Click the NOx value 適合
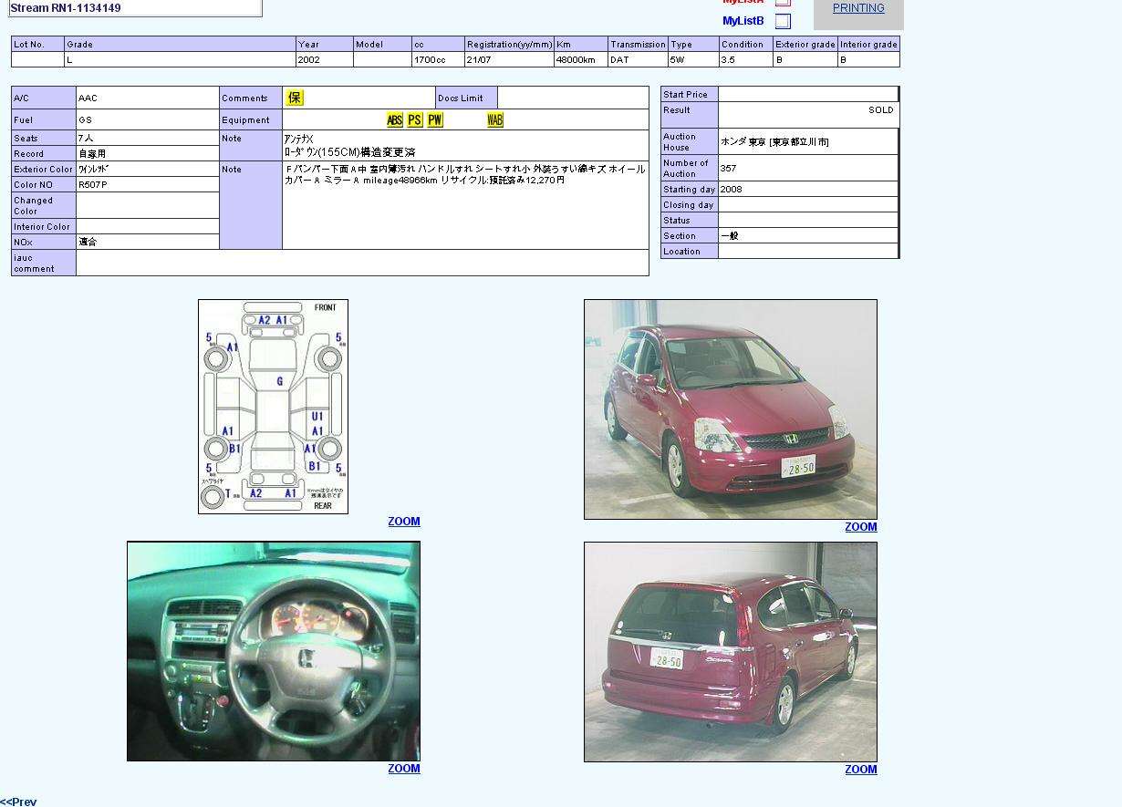Screen dimensions: 1122x807 [x=88, y=243]
